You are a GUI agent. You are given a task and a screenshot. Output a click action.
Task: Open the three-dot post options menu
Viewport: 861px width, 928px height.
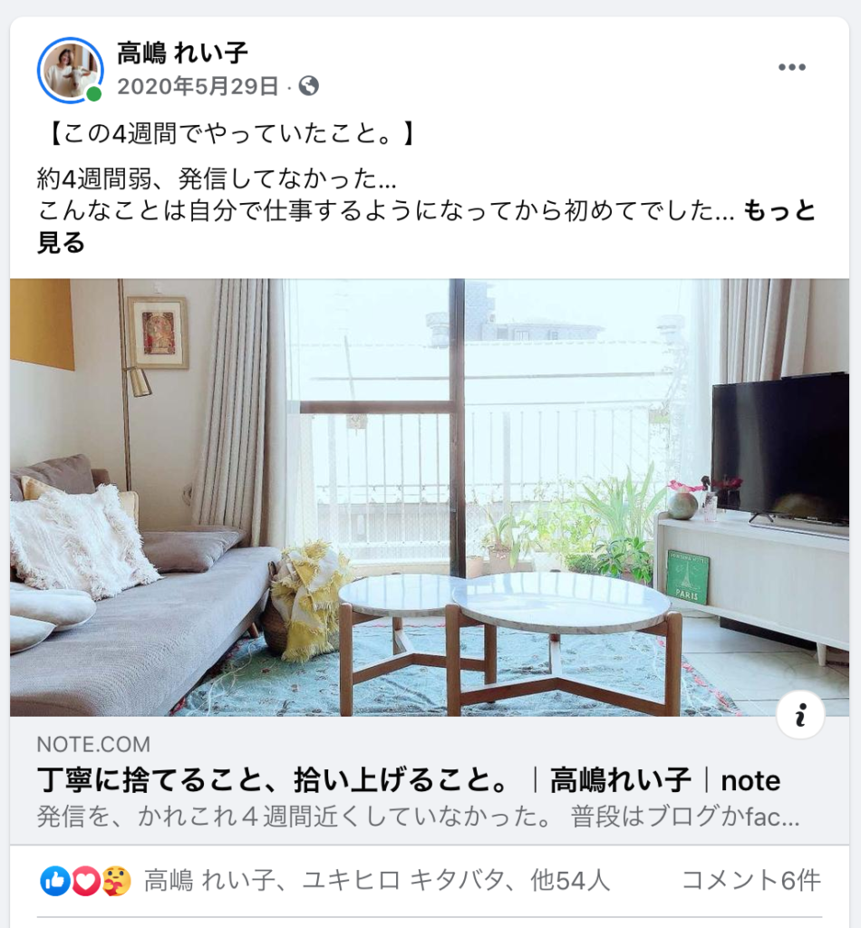pos(792,67)
